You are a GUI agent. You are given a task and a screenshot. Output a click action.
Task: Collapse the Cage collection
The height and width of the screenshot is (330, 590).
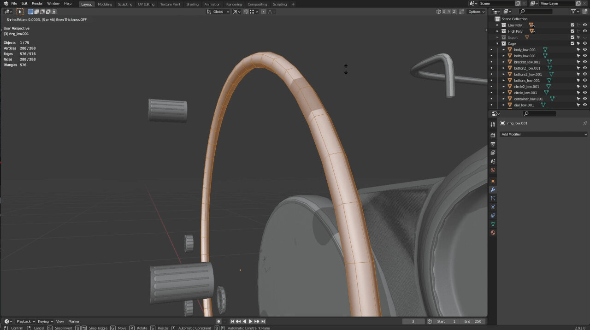(x=497, y=43)
